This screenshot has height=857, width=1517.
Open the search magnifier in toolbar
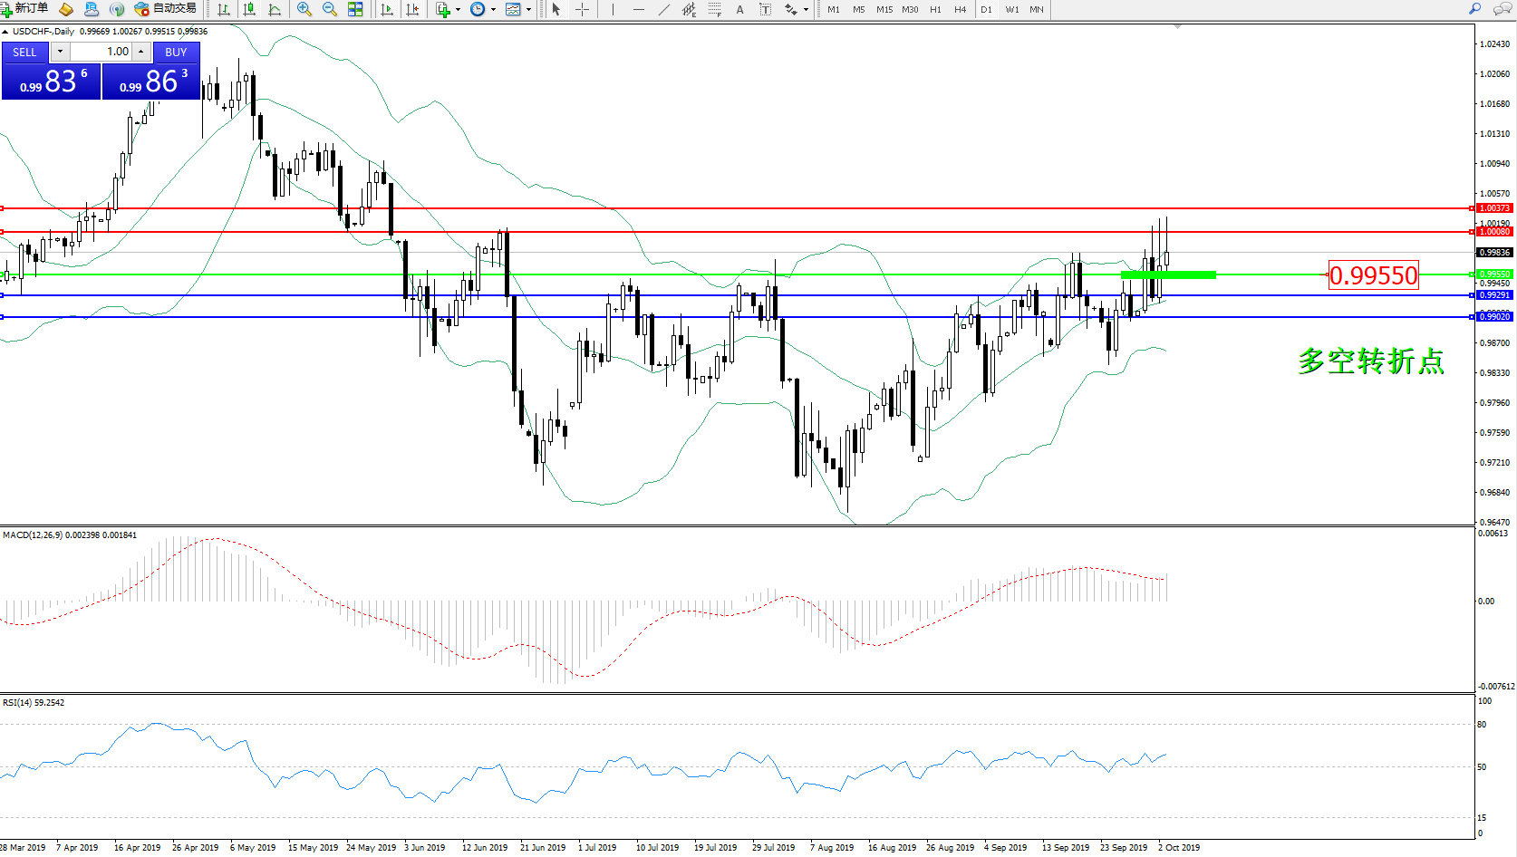pyautogui.click(x=1475, y=9)
